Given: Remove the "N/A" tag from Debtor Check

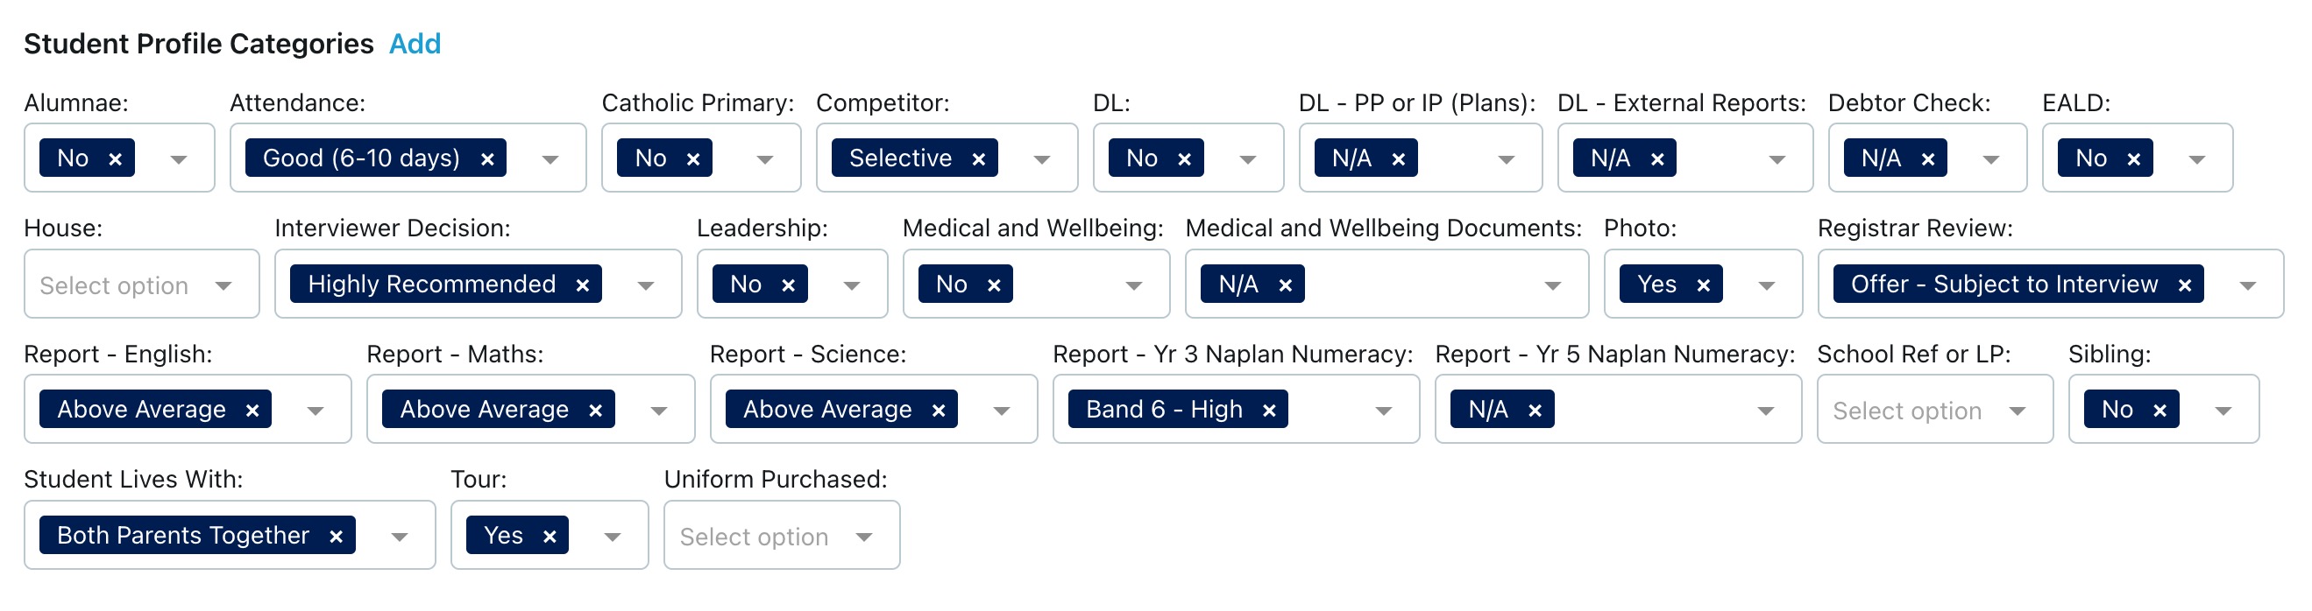Looking at the screenshot, I should click(1929, 158).
